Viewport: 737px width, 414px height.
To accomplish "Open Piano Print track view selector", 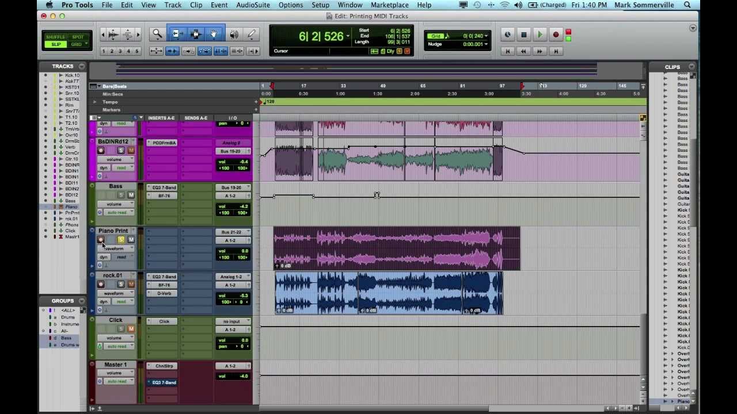I will 116,248.
